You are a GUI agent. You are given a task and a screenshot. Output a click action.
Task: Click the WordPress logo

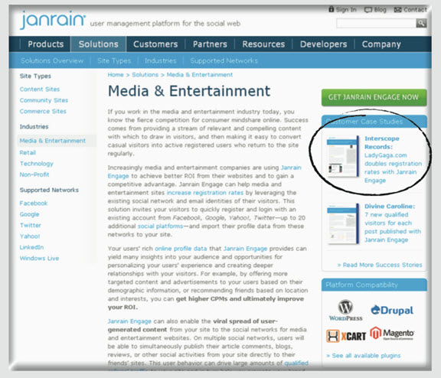[345, 310]
